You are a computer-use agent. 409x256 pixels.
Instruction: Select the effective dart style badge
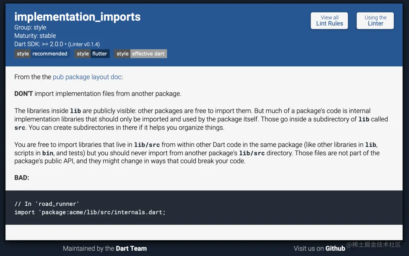click(x=140, y=54)
